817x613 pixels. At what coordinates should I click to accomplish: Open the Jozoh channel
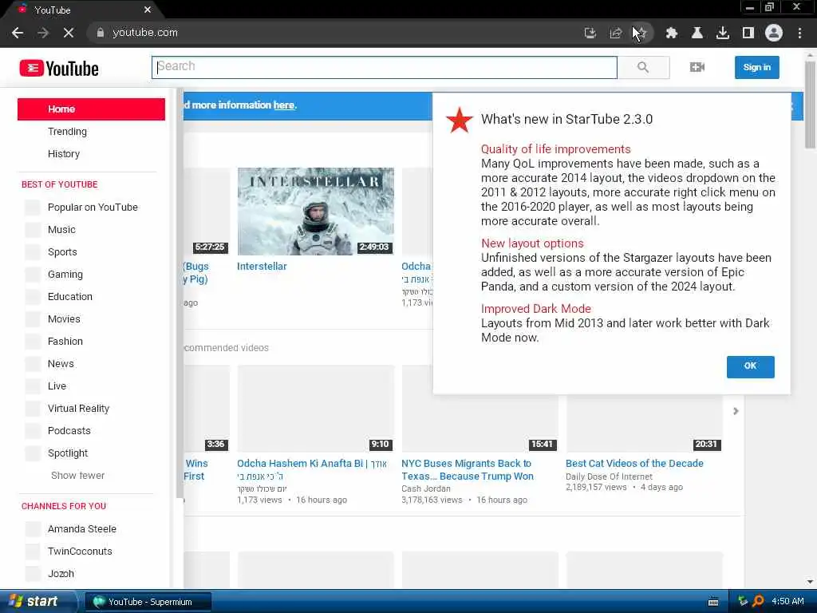point(61,574)
